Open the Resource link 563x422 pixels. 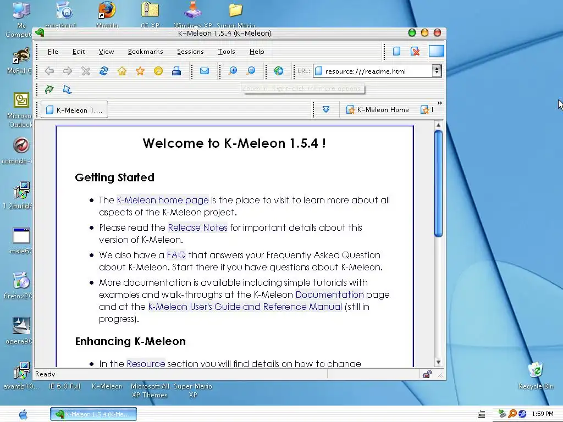(146, 364)
